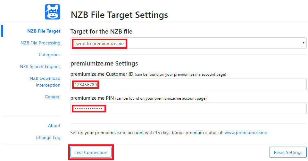Select the General settings item

pyautogui.click(x=53, y=97)
